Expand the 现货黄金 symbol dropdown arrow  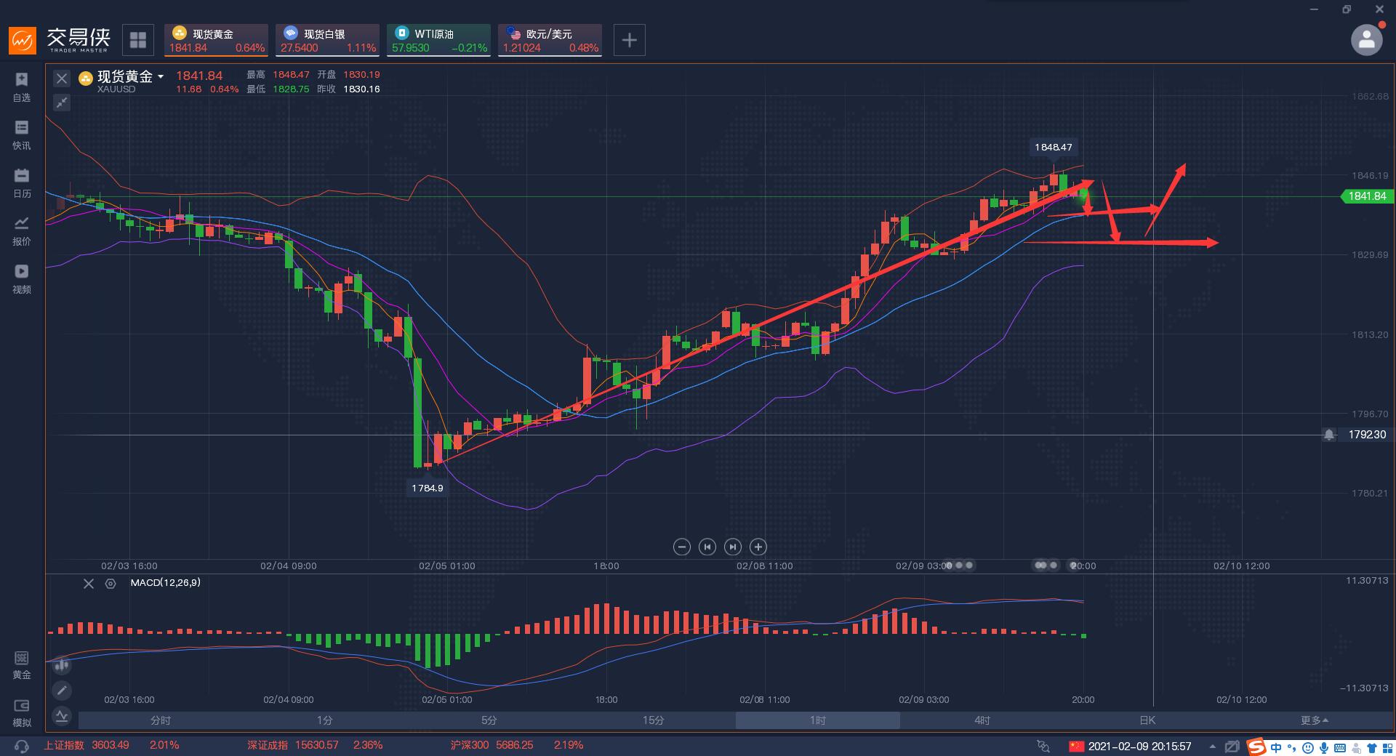click(161, 76)
